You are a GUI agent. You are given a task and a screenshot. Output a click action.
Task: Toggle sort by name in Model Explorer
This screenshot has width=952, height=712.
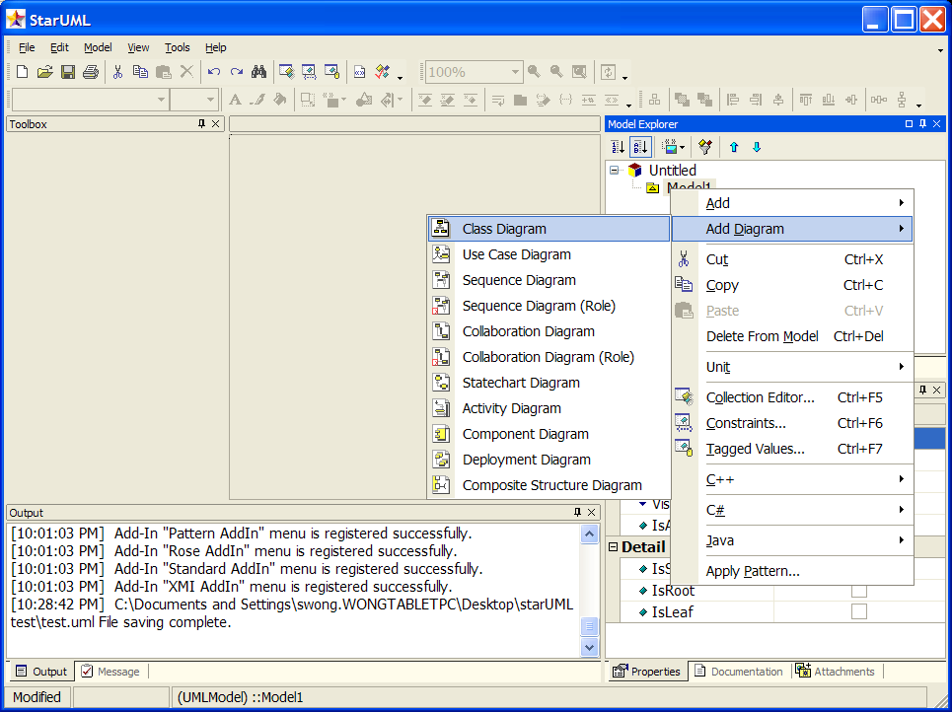(640, 147)
